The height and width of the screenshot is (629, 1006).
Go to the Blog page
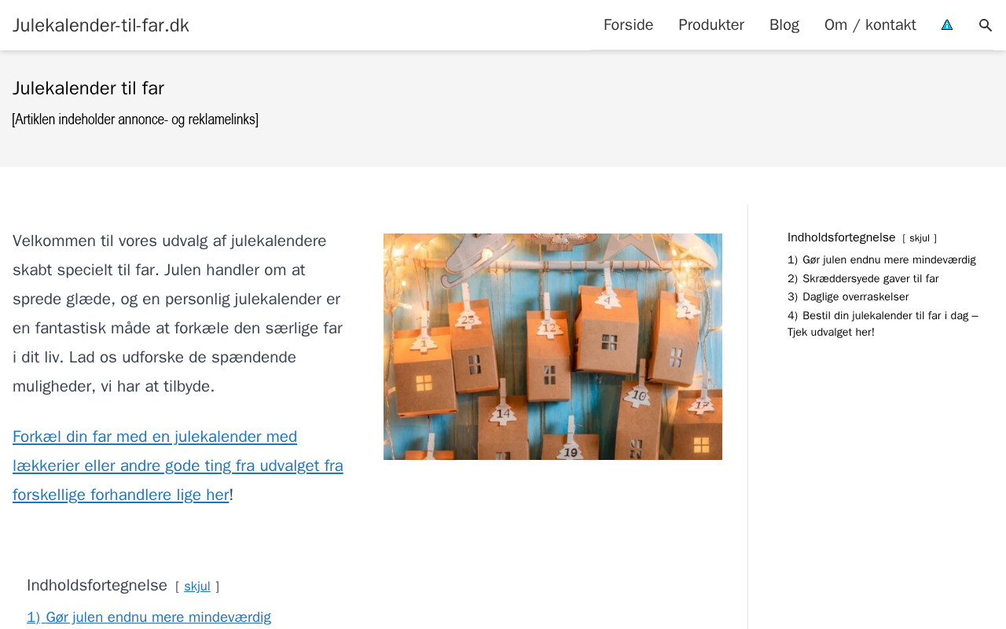tap(784, 25)
